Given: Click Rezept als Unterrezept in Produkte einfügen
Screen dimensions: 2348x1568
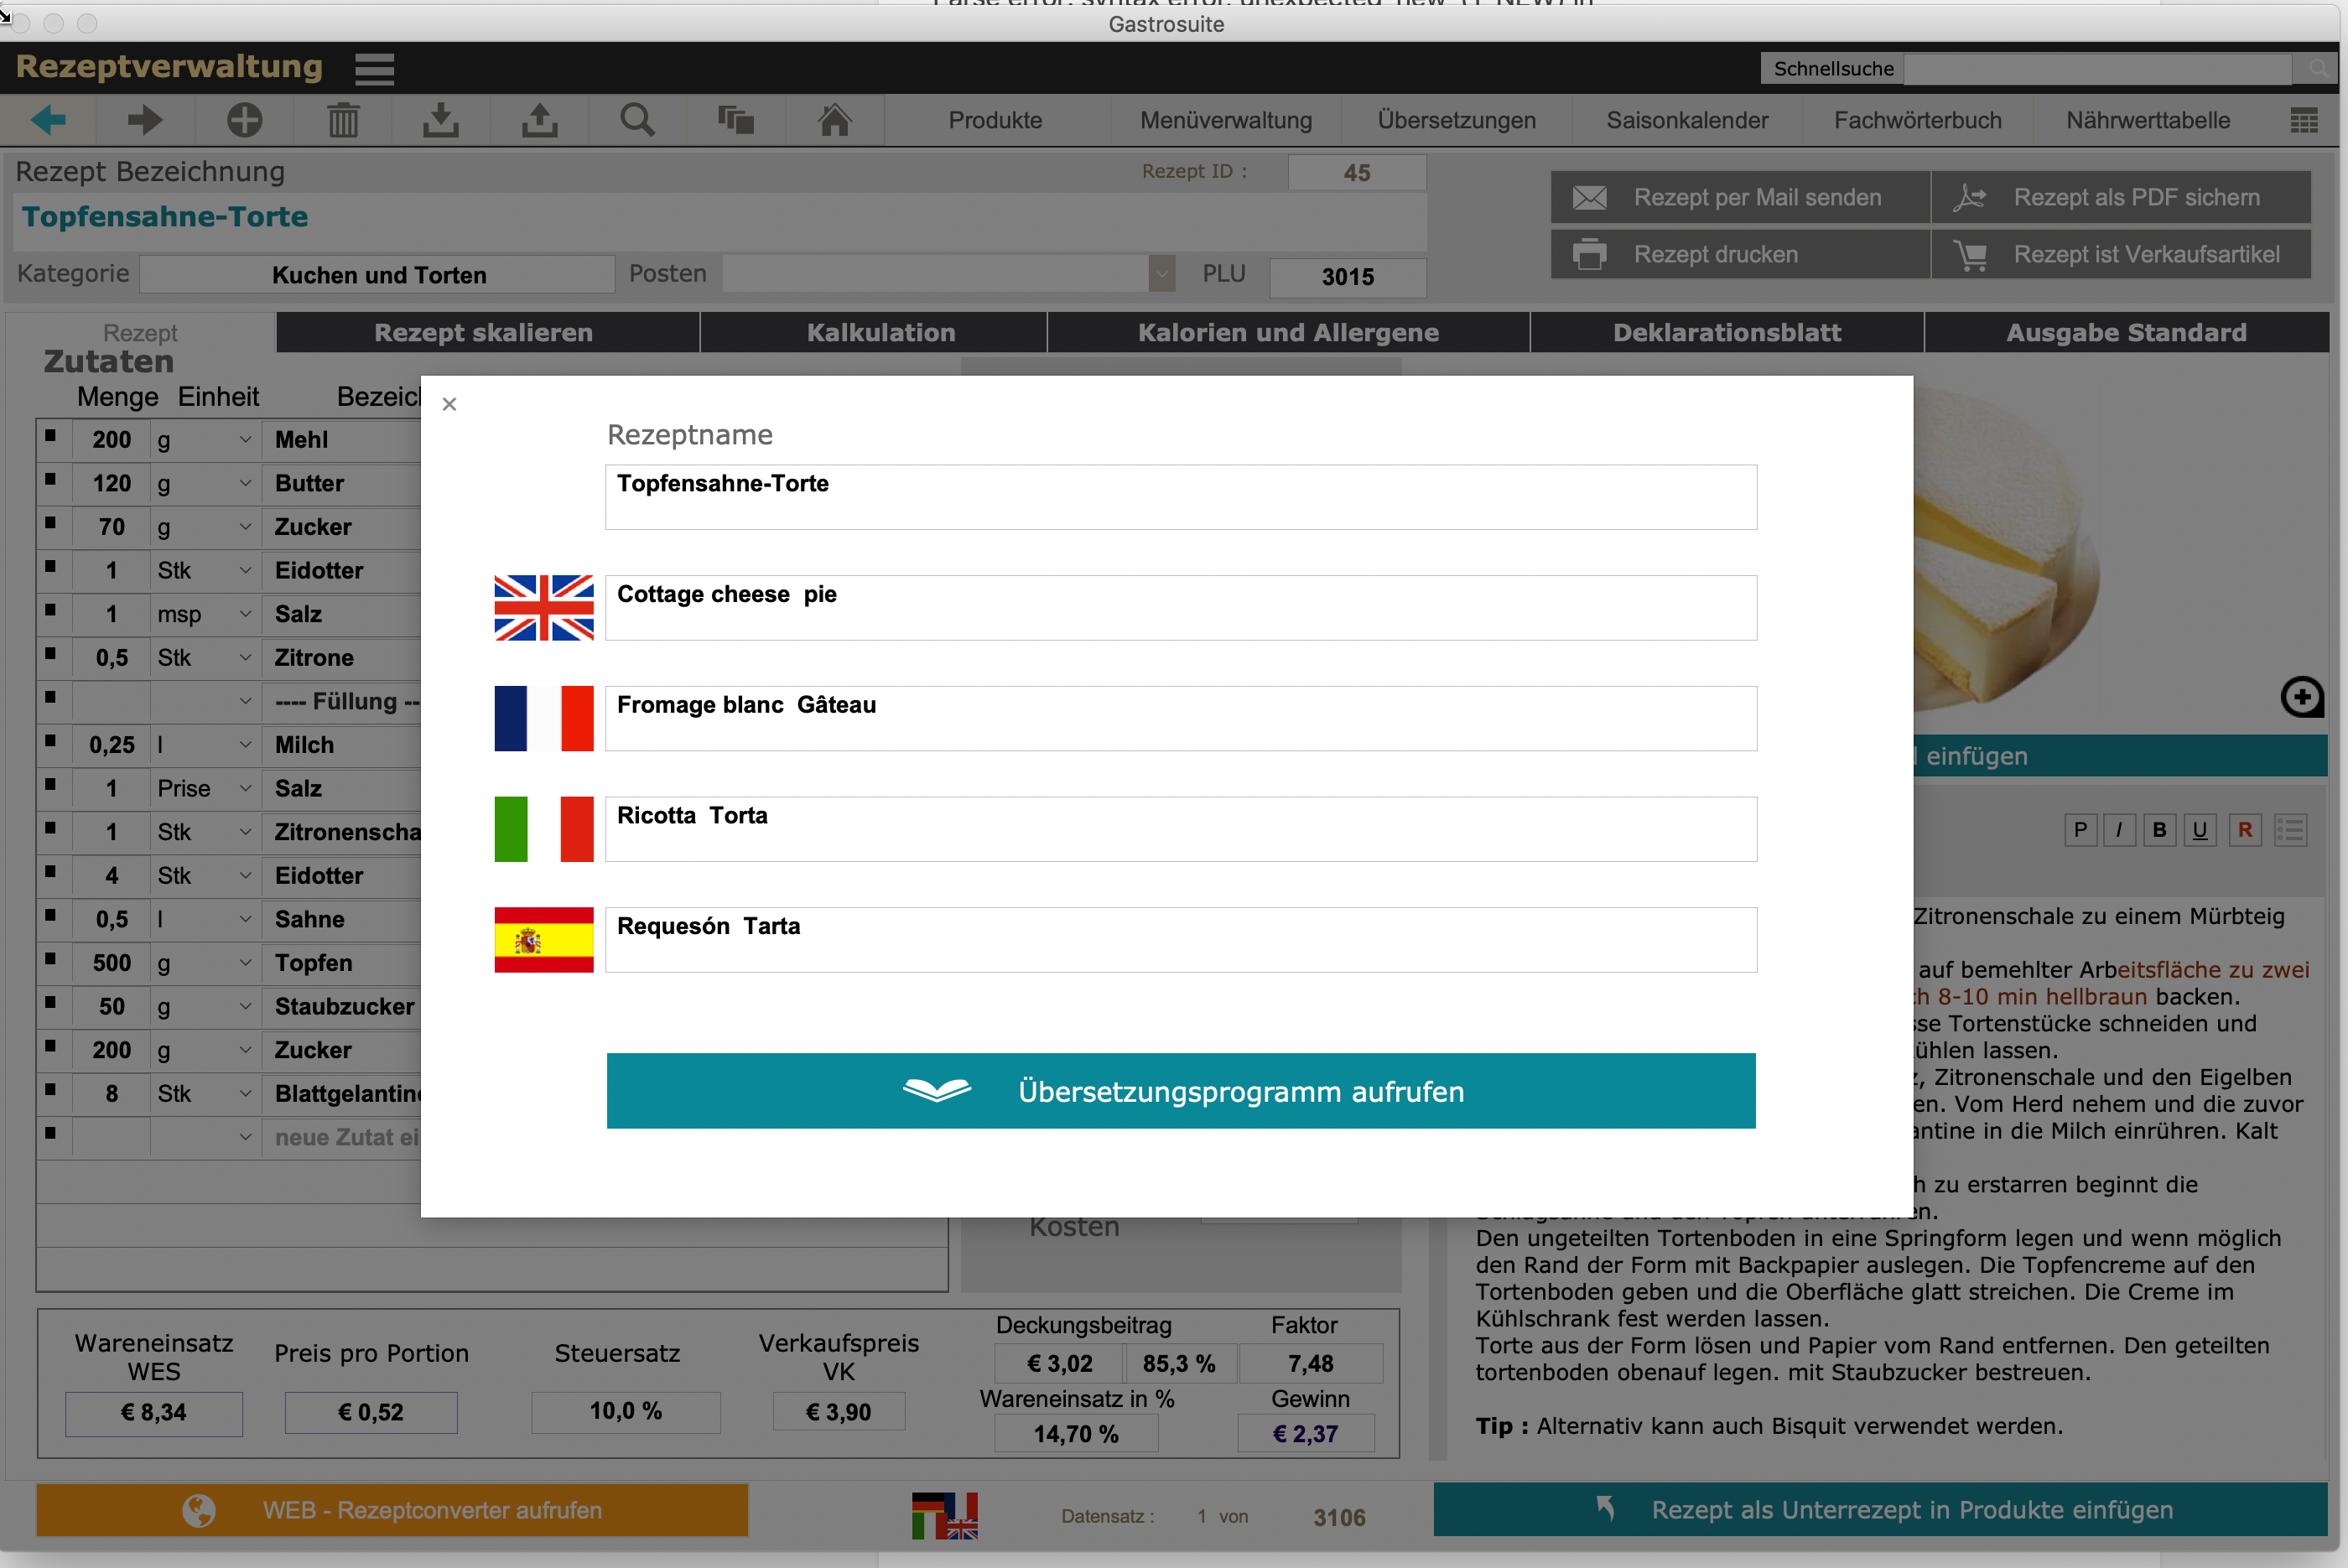Looking at the screenshot, I should [1880, 1509].
